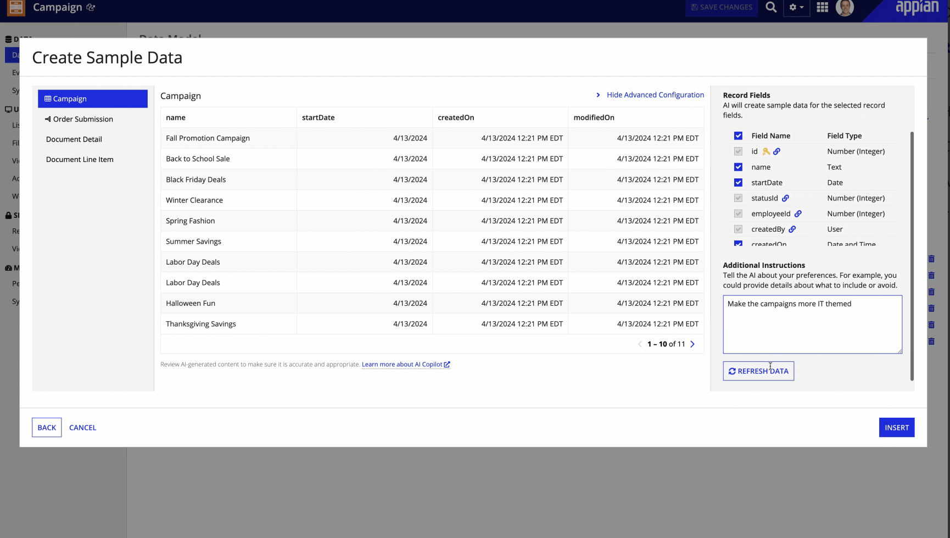Viewport: 950px width, 538px height.
Task: Open the app launcher grid icon
Action: 822,7
